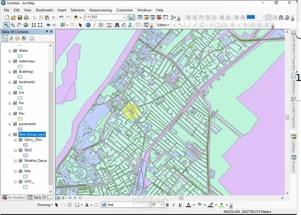Select the Select Elements arrow tool
301x215 pixels.
[x=80, y=25]
